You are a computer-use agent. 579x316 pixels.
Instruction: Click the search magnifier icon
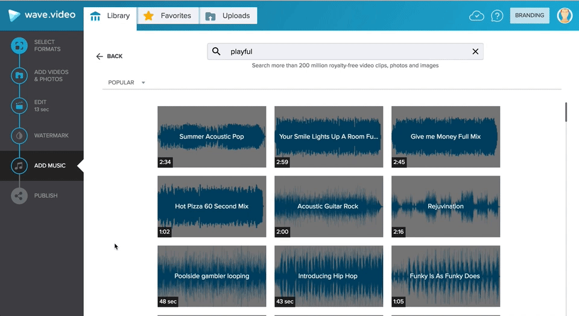217,52
